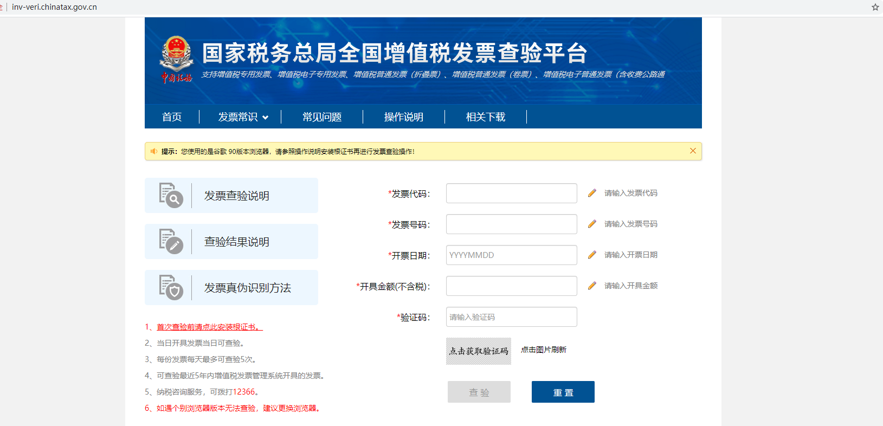This screenshot has height=426, width=883.
Task: Click the 点击获取验证码 captcha image
Action: [479, 351]
